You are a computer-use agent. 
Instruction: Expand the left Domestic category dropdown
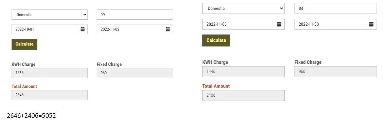50,15
